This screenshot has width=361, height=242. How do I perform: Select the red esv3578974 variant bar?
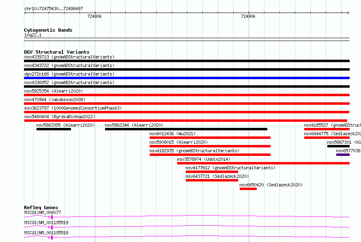tap(263, 163)
